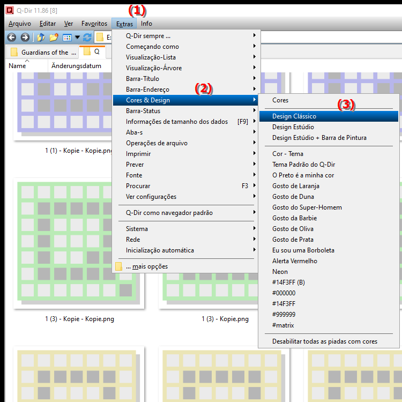The image size is (402, 402).
Task: Switch to Guardians of the ... tab
Action: [x=42, y=53]
